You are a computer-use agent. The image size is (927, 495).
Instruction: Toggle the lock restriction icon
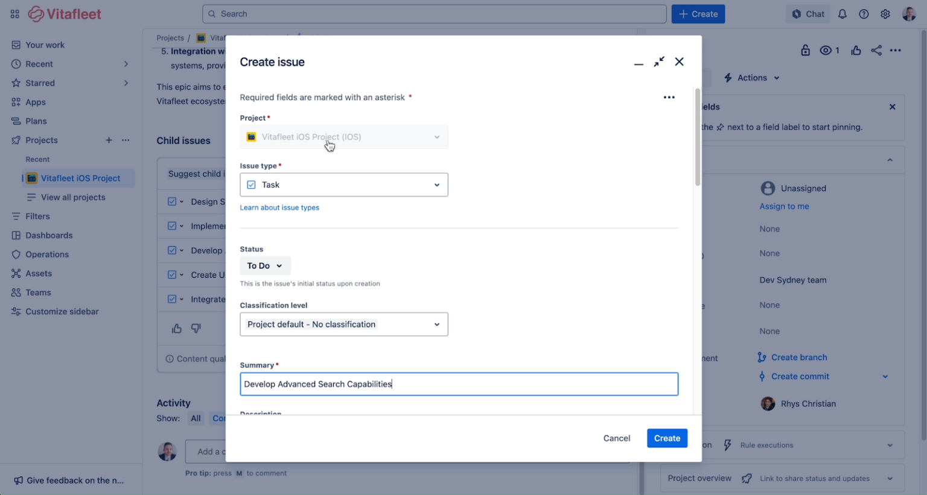point(805,51)
